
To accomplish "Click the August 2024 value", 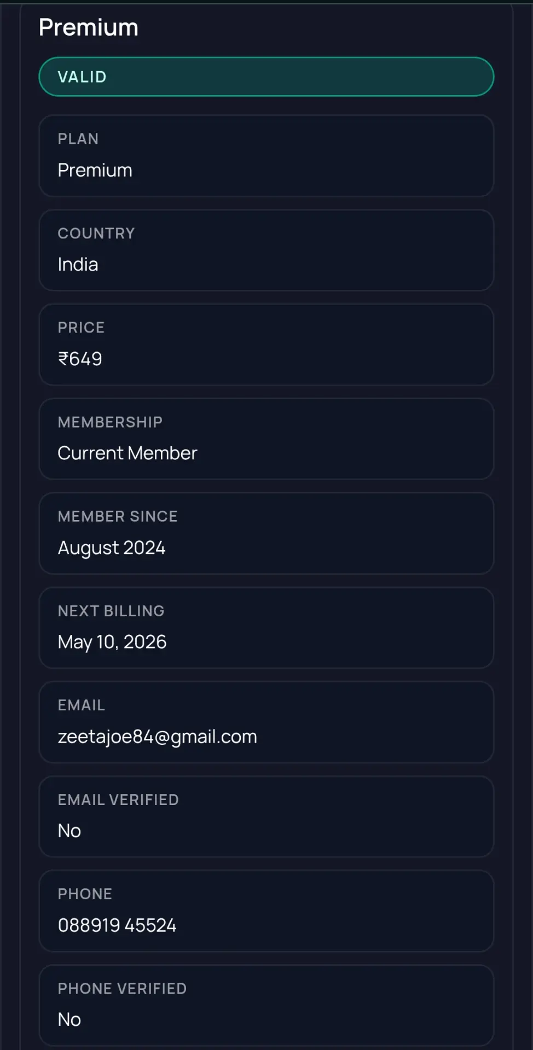I will point(112,548).
